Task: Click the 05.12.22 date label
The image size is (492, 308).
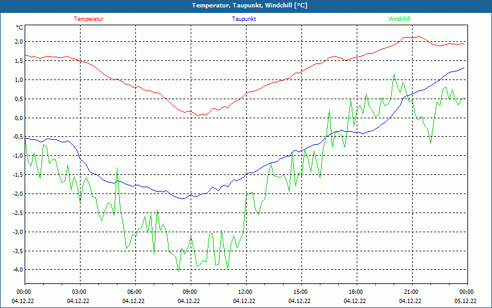Action: pos(466,301)
